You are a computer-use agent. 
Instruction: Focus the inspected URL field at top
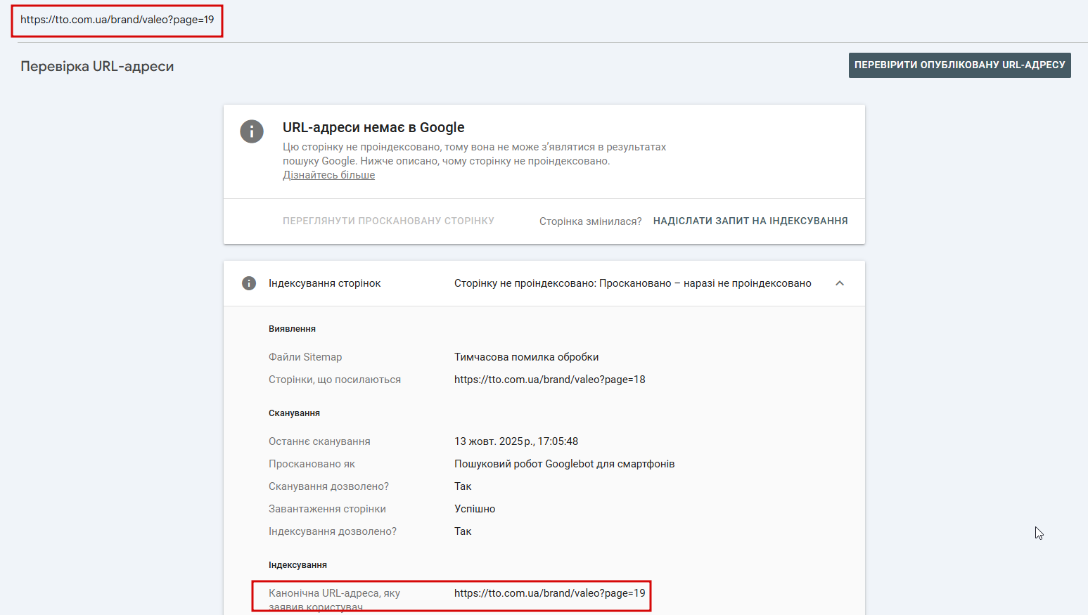click(x=117, y=20)
